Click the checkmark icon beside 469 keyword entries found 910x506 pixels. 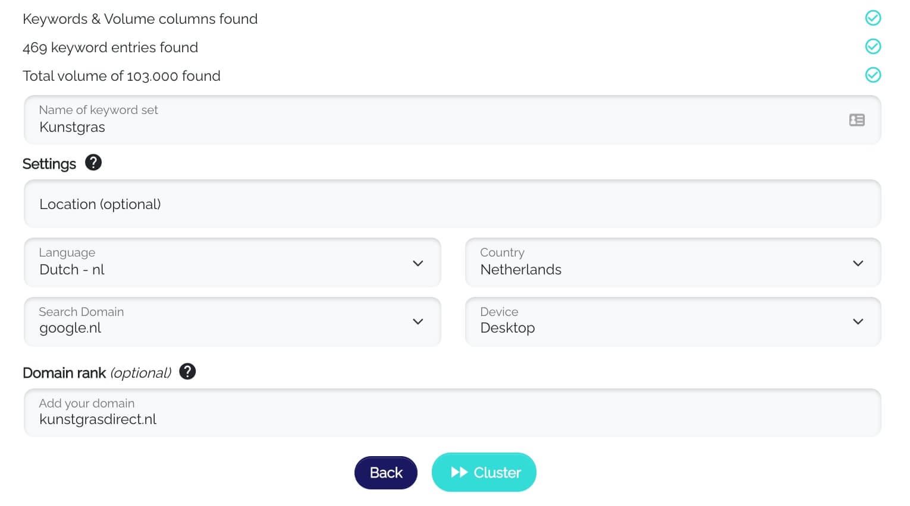(x=873, y=46)
